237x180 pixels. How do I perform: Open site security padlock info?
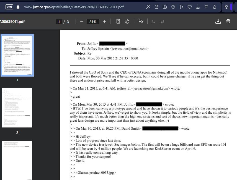(x=18, y=7)
